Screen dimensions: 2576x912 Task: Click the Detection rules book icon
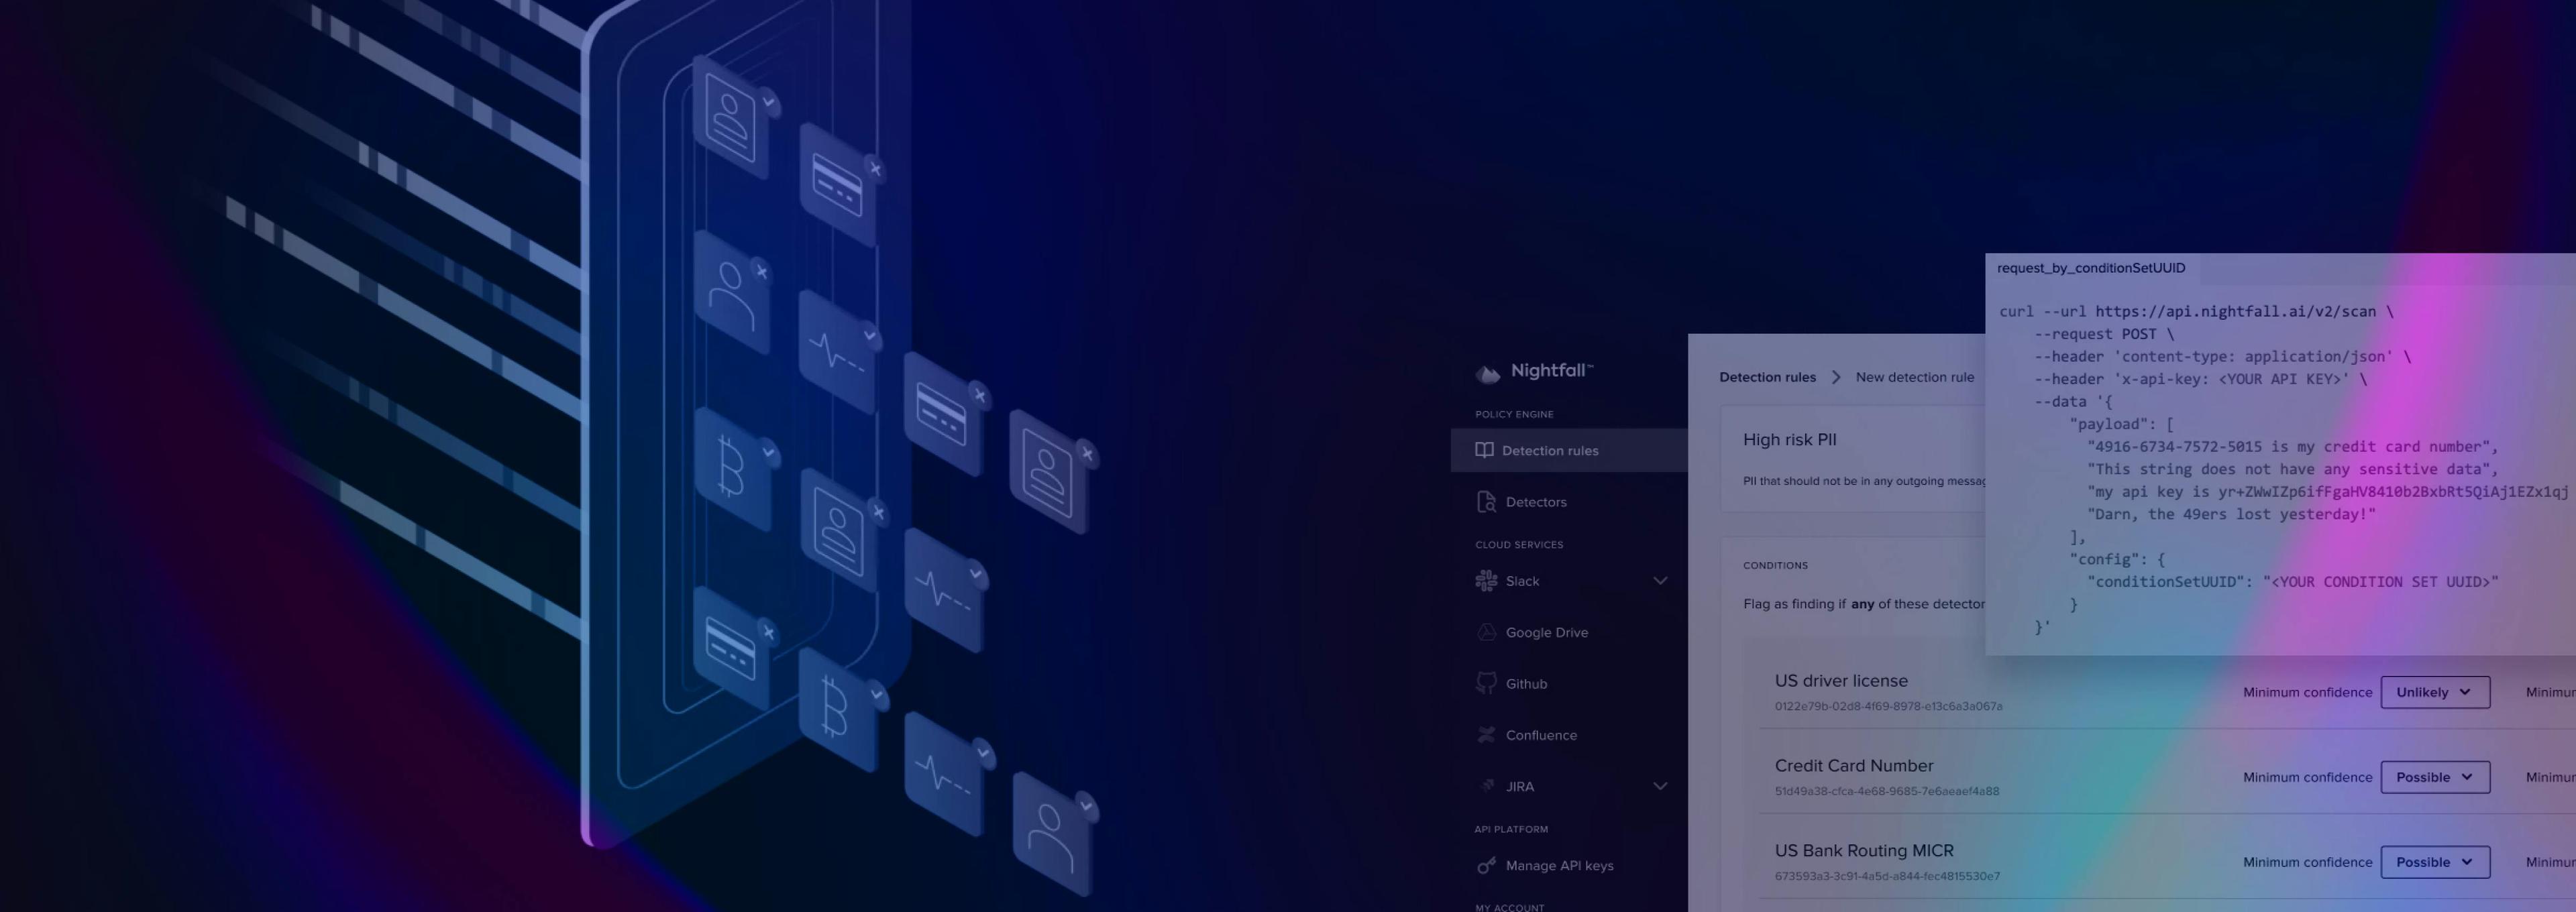[x=1484, y=450]
